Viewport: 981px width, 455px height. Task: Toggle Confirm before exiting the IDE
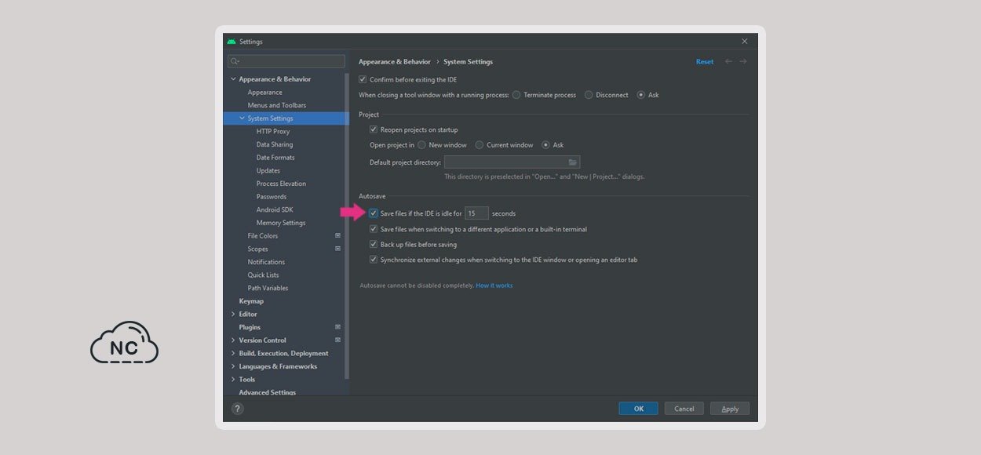[x=363, y=79]
